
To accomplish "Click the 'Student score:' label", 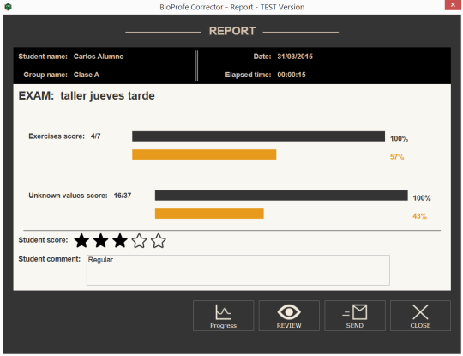I will tap(43, 240).
